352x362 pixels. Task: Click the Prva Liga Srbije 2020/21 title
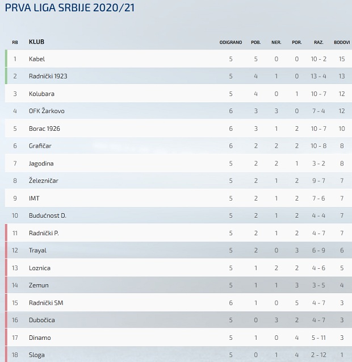(70, 7)
